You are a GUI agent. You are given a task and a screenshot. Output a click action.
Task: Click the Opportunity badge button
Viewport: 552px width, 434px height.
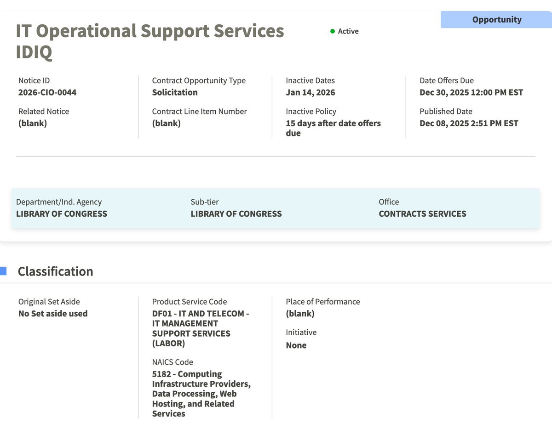tap(496, 20)
